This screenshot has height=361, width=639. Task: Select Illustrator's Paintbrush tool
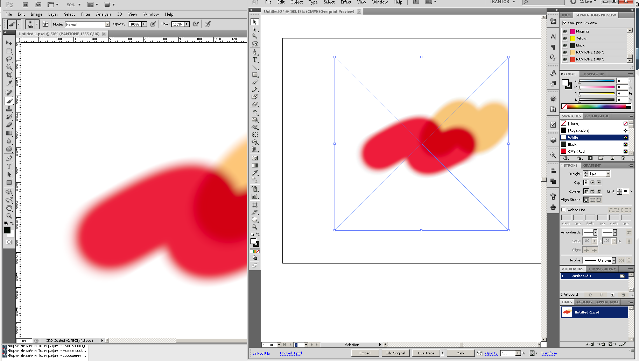[255, 82]
